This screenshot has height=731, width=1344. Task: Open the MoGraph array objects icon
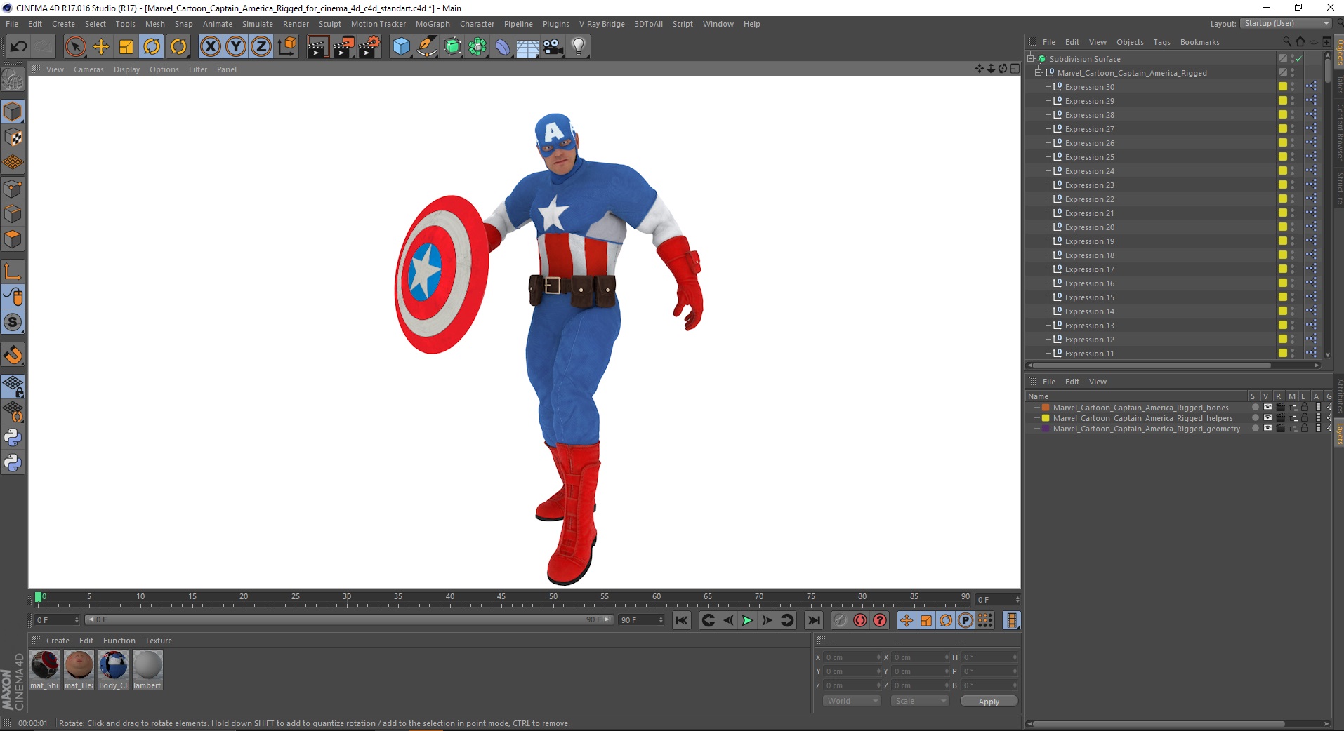pyautogui.click(x=477, y=47)
